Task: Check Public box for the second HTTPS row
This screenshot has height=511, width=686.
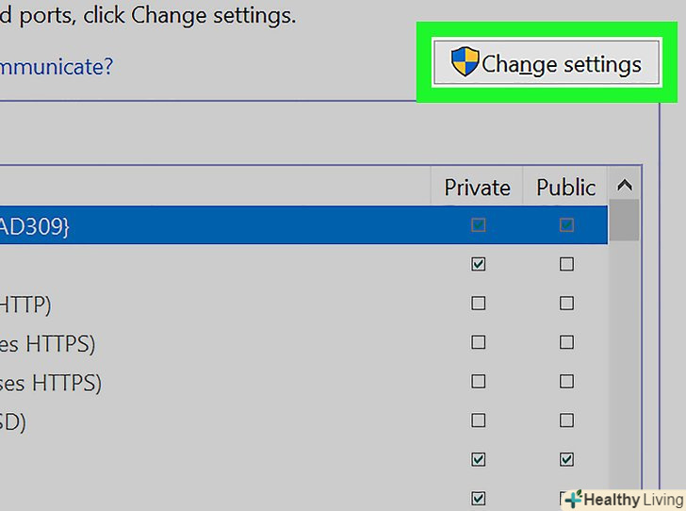Action: pyautogui.click(x=566, y=382)
